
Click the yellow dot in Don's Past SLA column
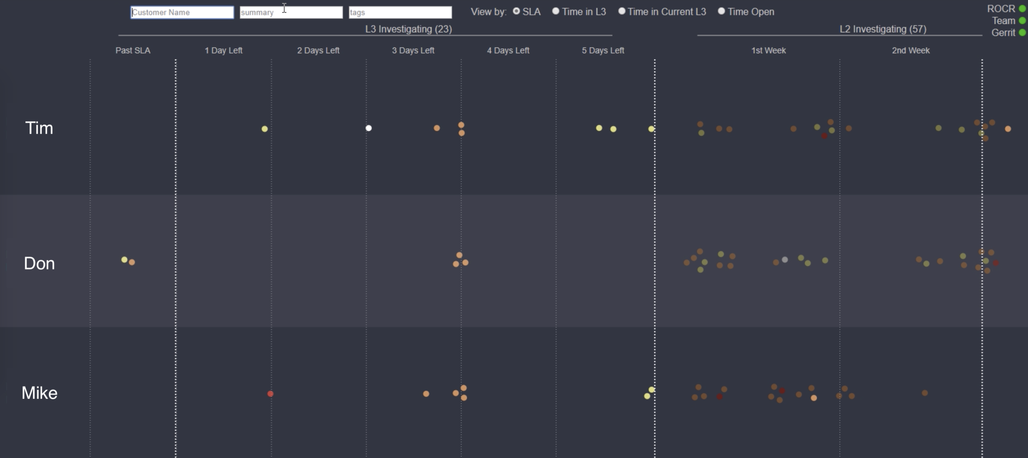124,259
